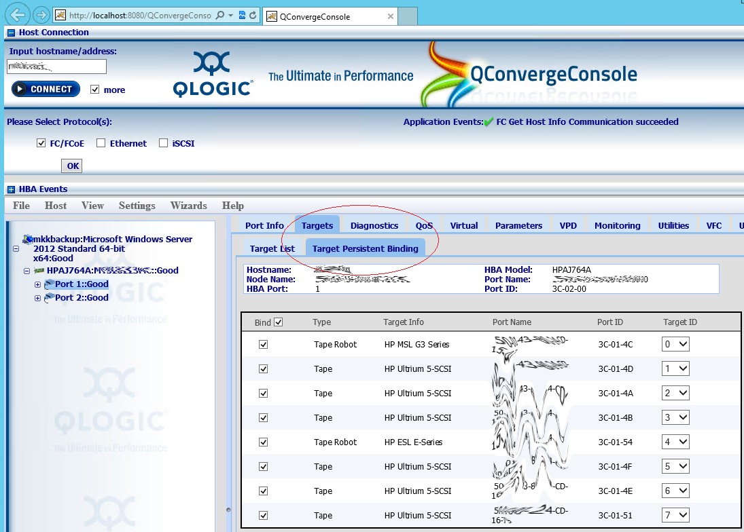Uncheck Bind for HP ESL E-Series robot
The width and height of the screenshot is (744, 532).
point(264,442)
